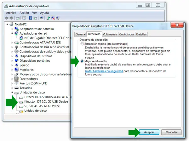Switch to the Detalles tab

click(141, 34)
